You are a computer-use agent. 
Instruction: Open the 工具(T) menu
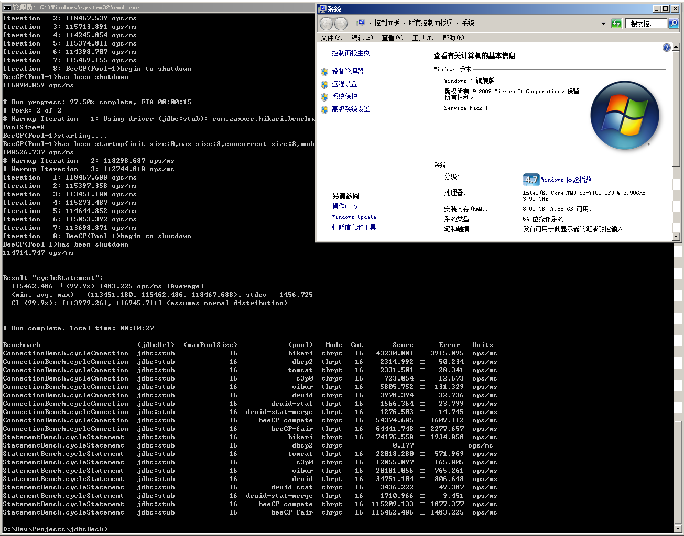[422, 37]
